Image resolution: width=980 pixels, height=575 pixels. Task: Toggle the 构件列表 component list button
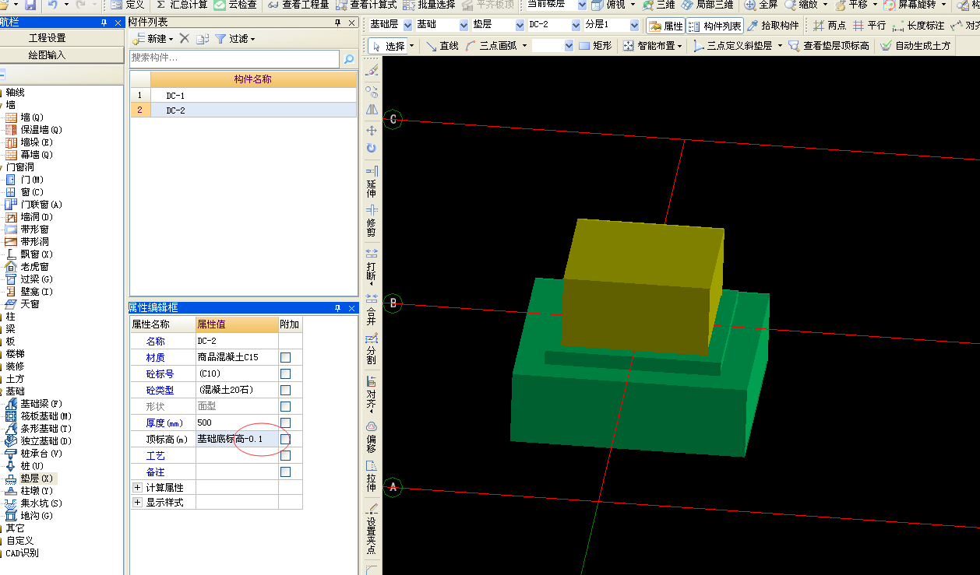(714, 26)
